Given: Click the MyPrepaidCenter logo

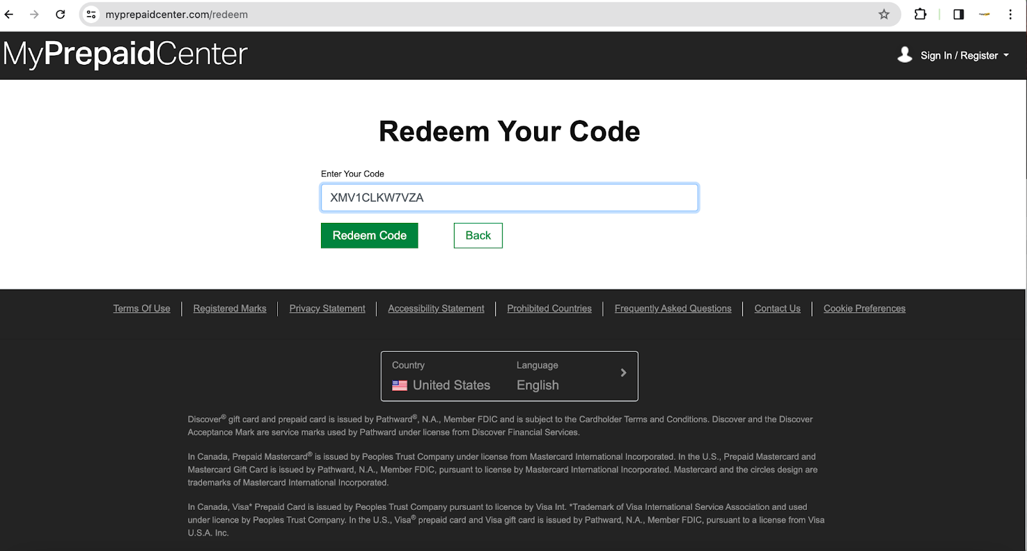Looking at the screenshot, I should (x=125, y=54).
